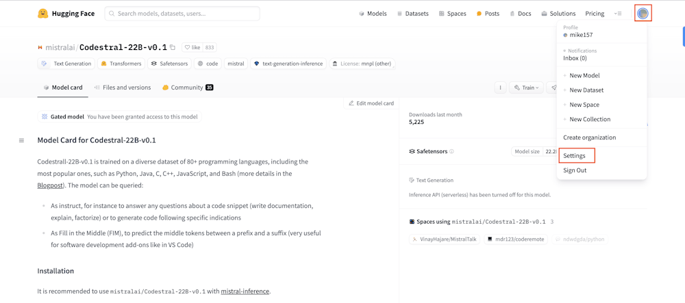Expand the Train dropdown

tap(527, 88)
